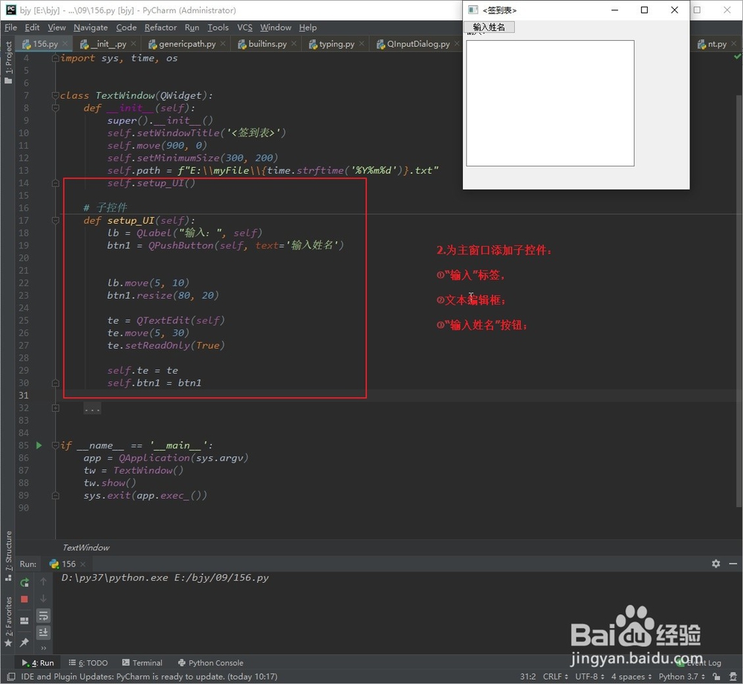
Task: Toggle the file writable lock icon in status bar
Action: point(716,677)
